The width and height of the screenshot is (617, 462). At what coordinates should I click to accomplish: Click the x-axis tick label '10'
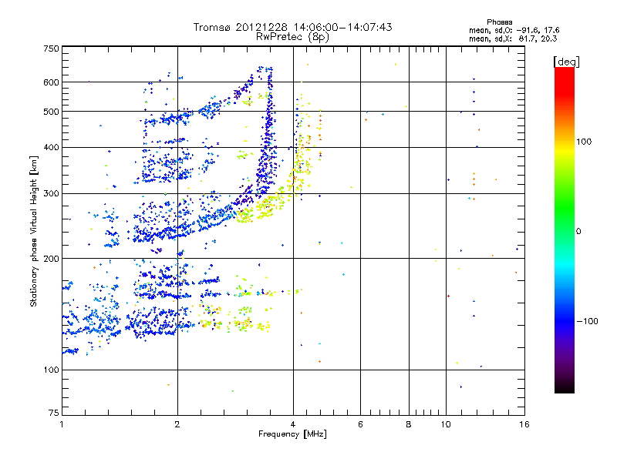point(446,424)
